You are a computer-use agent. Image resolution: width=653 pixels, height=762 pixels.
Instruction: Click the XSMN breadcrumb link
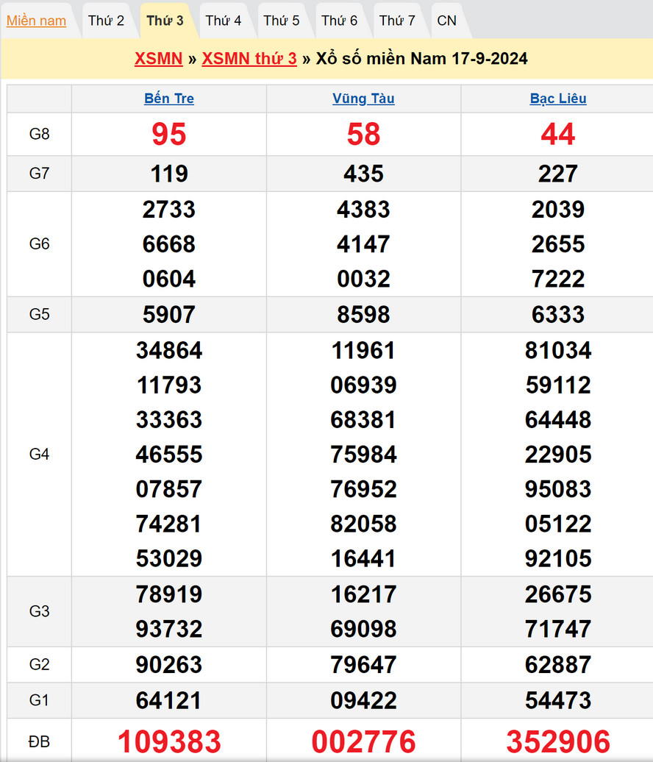pyautogui.click(x=158, y=59)
